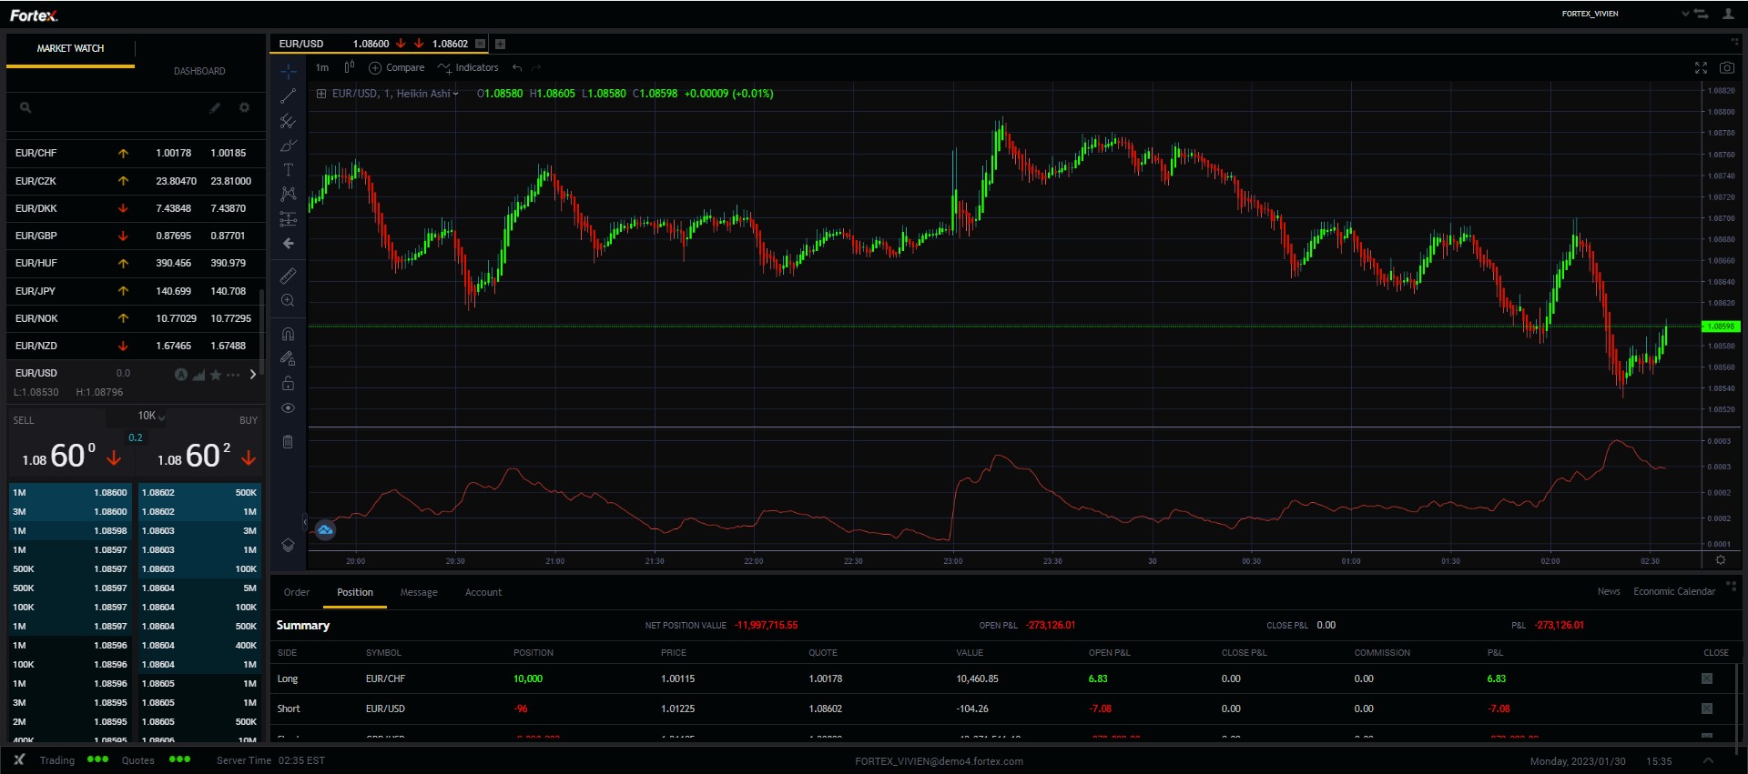Image resolution: width=1748 pixels, height=774 pixels.
Task: Select the EUR/JPY row in market watch
Action: point(135,291)
